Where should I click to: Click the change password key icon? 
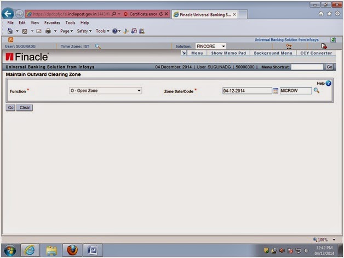(289, 46)
